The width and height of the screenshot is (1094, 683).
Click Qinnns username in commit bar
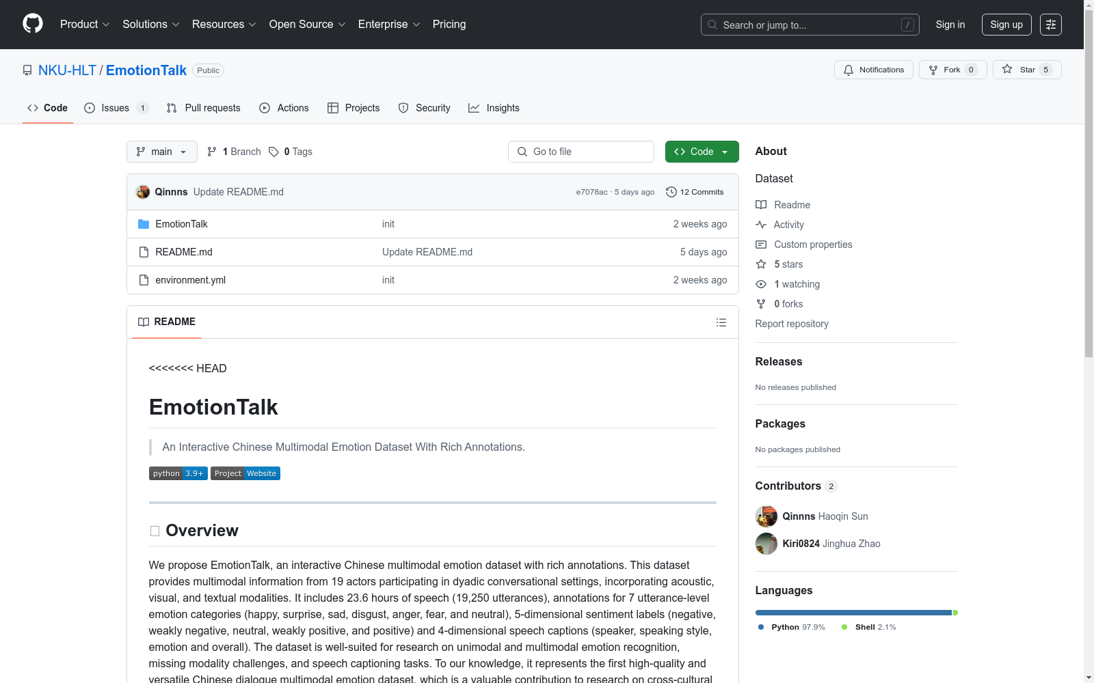tap(171, 192)
